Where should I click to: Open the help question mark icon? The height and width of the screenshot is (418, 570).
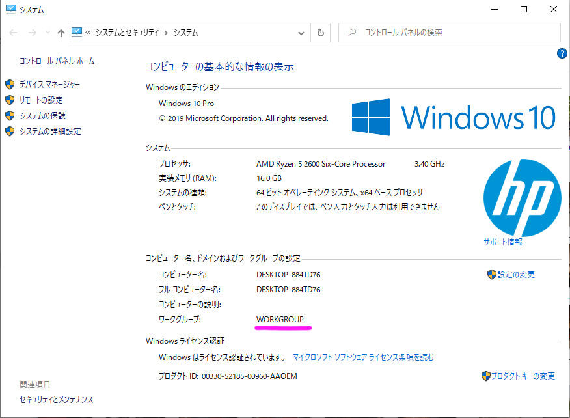coord(562,53)
